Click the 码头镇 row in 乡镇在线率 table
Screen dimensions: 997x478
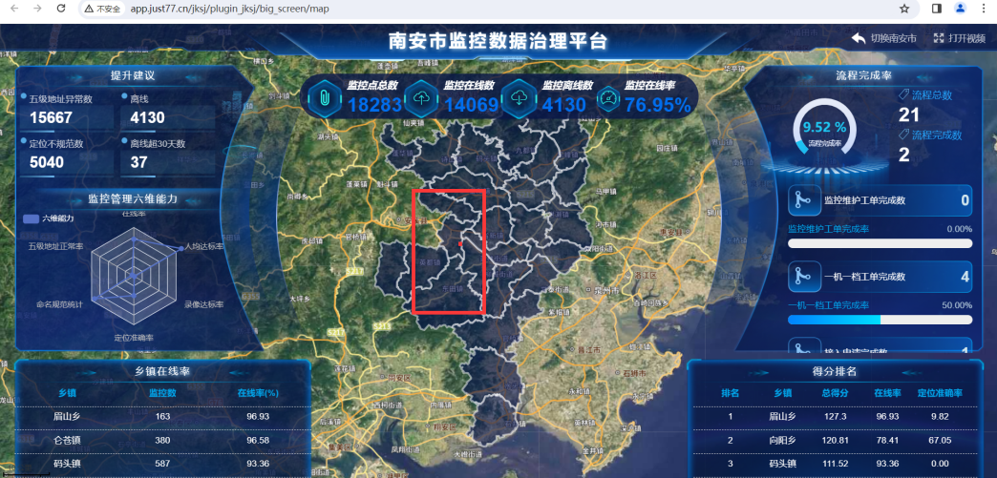tap(162, 464)
